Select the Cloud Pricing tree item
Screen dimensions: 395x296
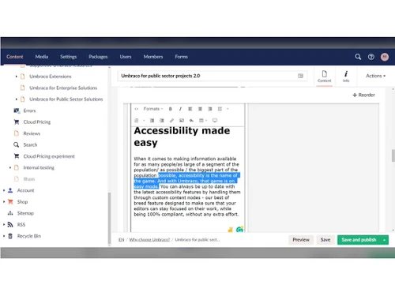(x=37, y=122)
